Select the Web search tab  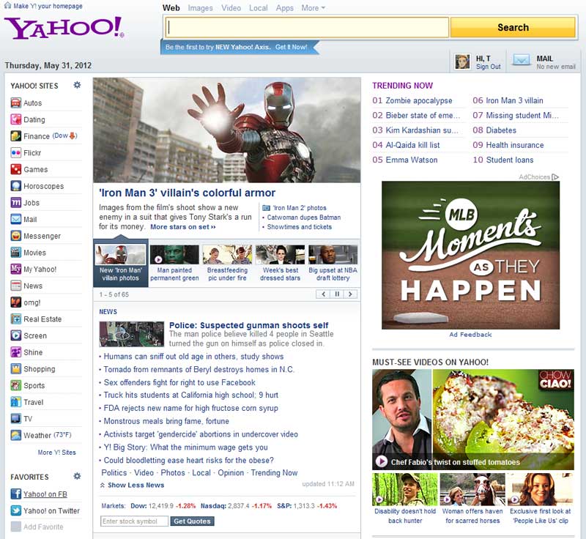coord(171,8)
